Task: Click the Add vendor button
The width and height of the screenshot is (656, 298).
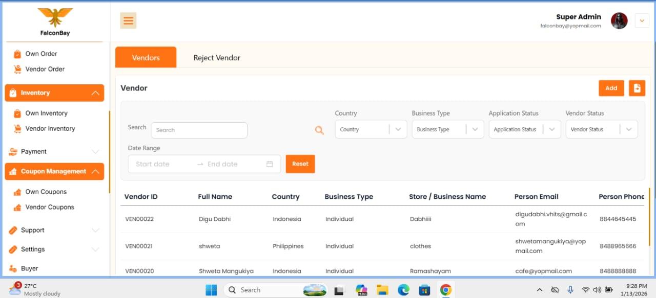Action: (611, 88)
